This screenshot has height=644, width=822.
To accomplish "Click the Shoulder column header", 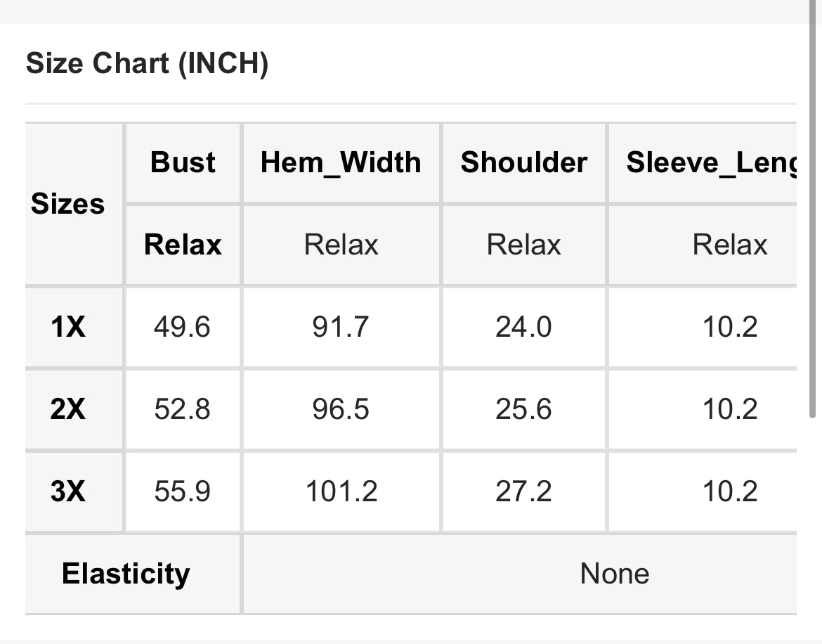I will point(523,163).
